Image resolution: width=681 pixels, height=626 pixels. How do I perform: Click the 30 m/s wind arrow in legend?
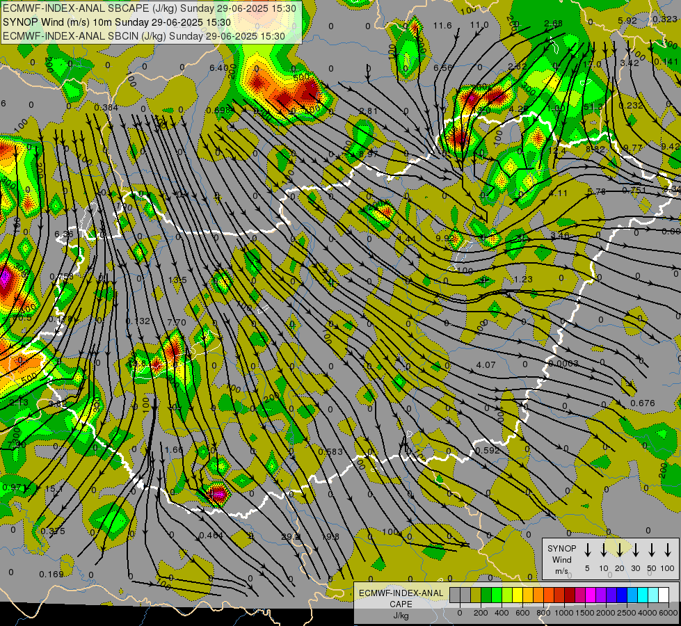tap(635, 550)
